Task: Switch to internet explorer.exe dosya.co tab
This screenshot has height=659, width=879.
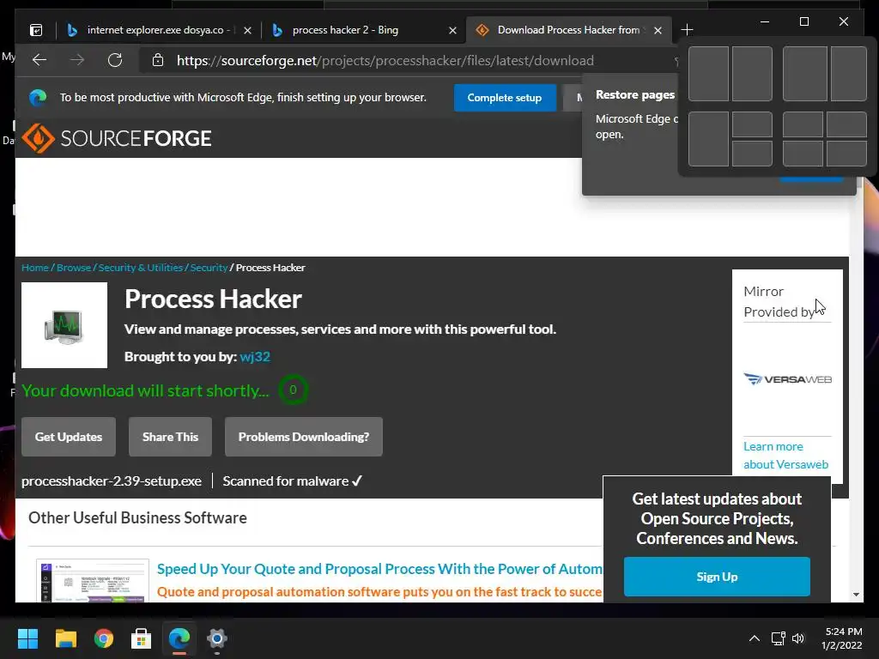Action: (159, 30)
